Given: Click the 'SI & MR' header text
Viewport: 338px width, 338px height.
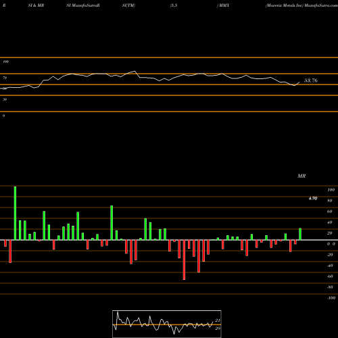Looking at the screenshot, I should click(36, 5).
